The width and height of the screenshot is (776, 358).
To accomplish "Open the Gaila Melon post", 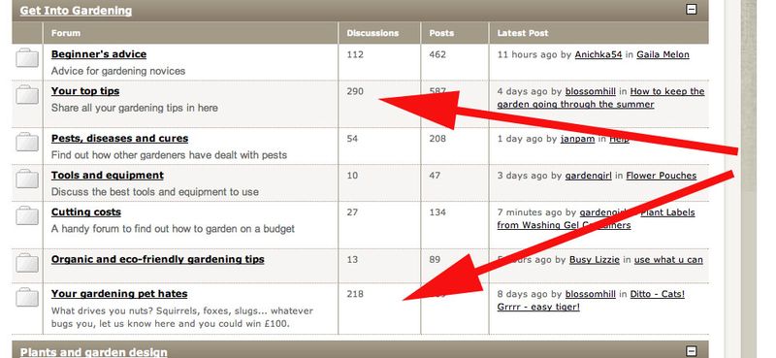I will [663, 54].
